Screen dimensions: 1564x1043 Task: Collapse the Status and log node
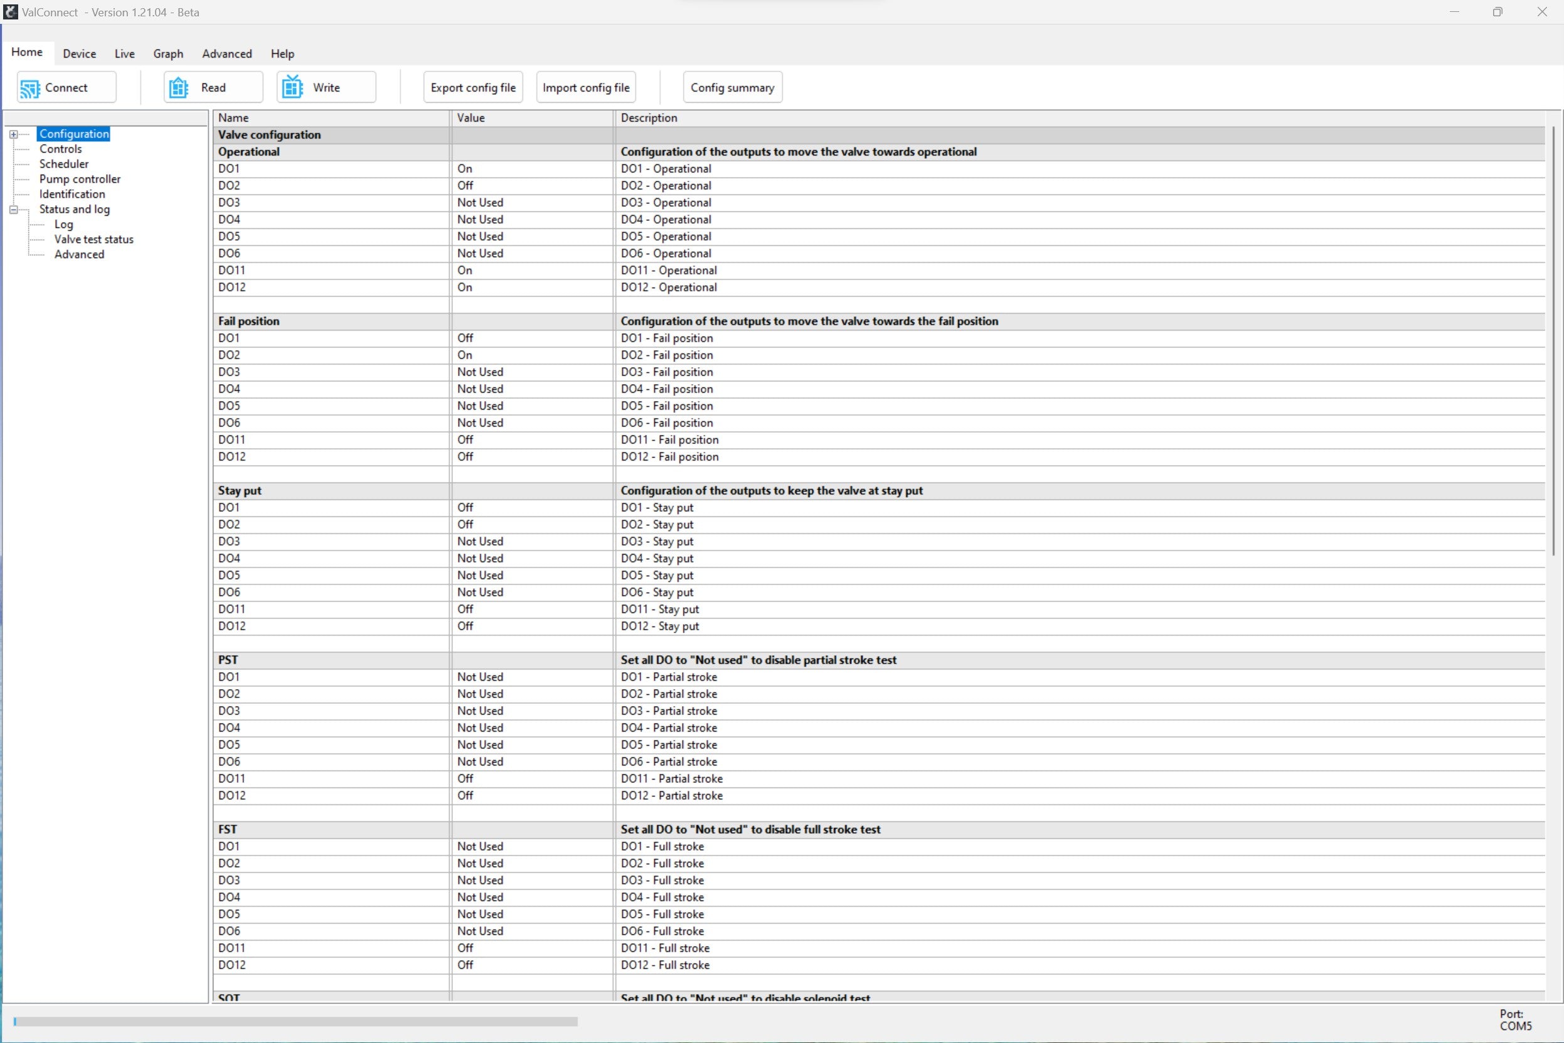pyautogui.click(x=13, y=210)
